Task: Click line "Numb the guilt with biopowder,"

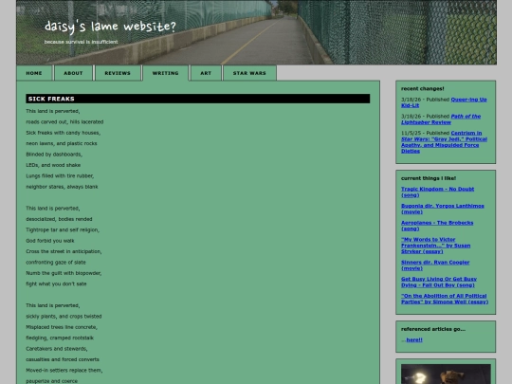Action: pos(64,273)
